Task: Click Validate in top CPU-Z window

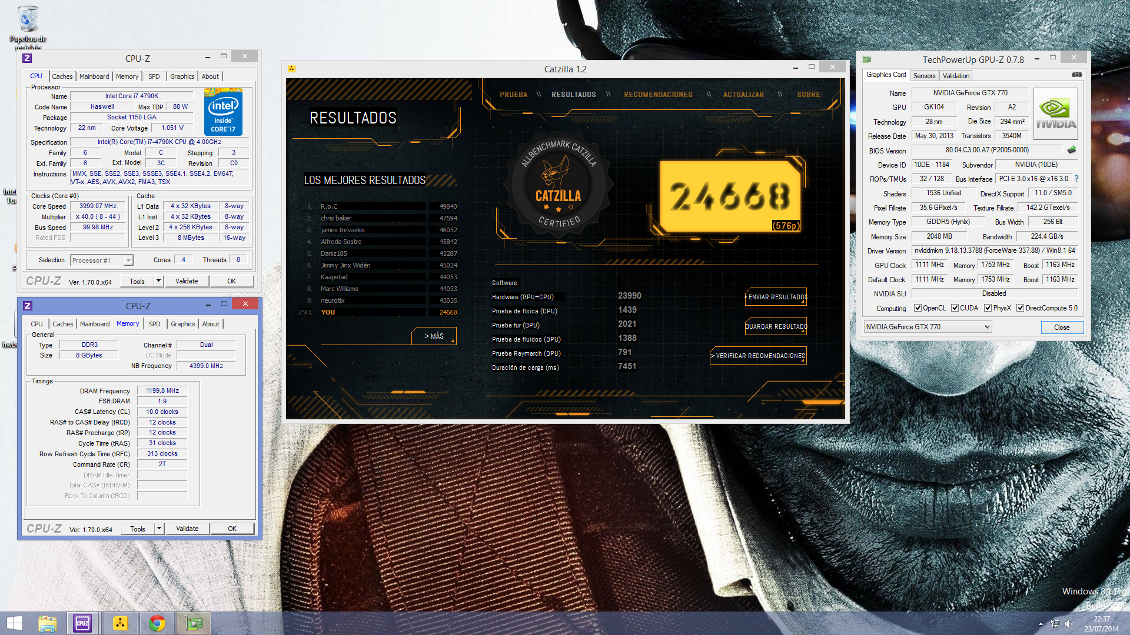Action: [187, 281]
